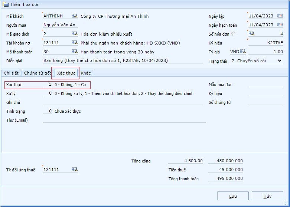The width and height of the screenshot is (290, 207).
Task: Click into the Ghi chú field
Action: click(123, 102)
